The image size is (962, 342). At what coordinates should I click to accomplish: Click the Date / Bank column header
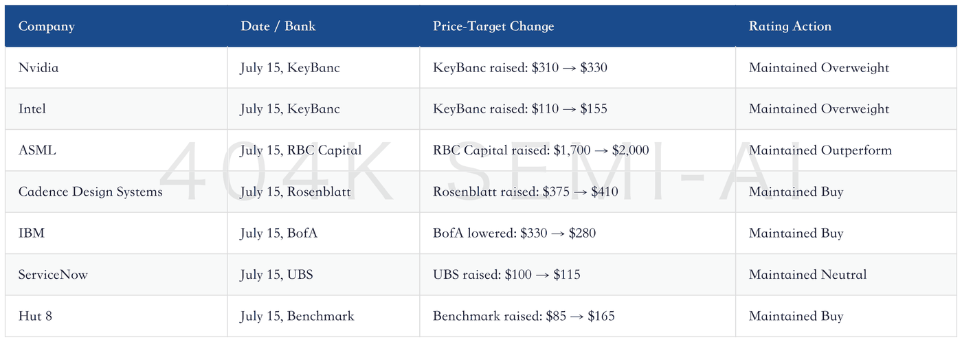(324, 26)
